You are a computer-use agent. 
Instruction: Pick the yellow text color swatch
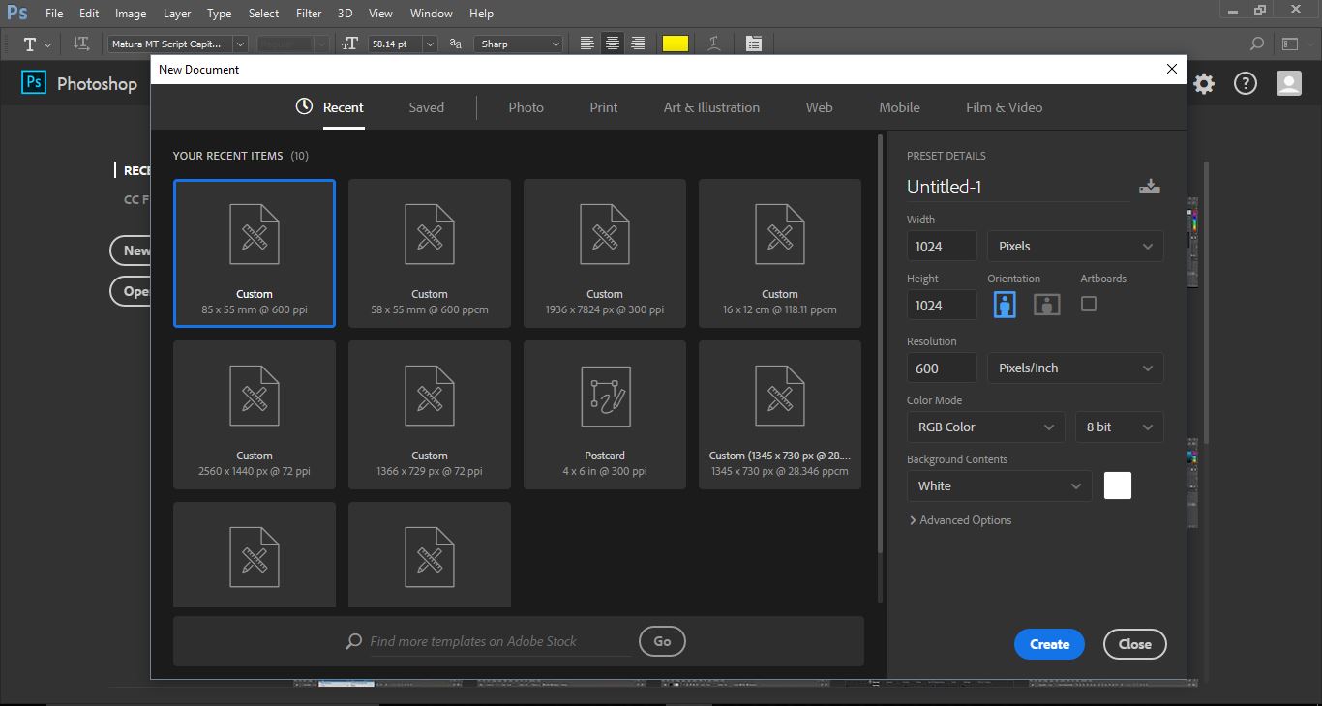pyautogui.click(x=676, y=44)
